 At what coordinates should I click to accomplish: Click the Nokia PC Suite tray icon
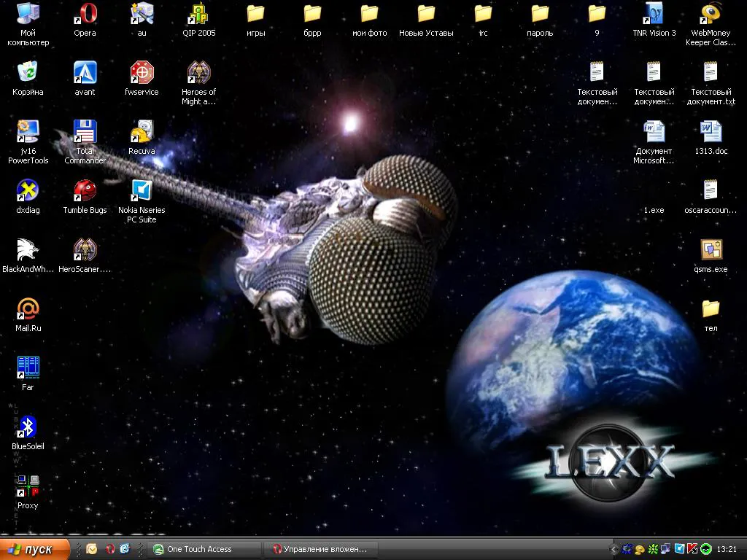(679, 549)
